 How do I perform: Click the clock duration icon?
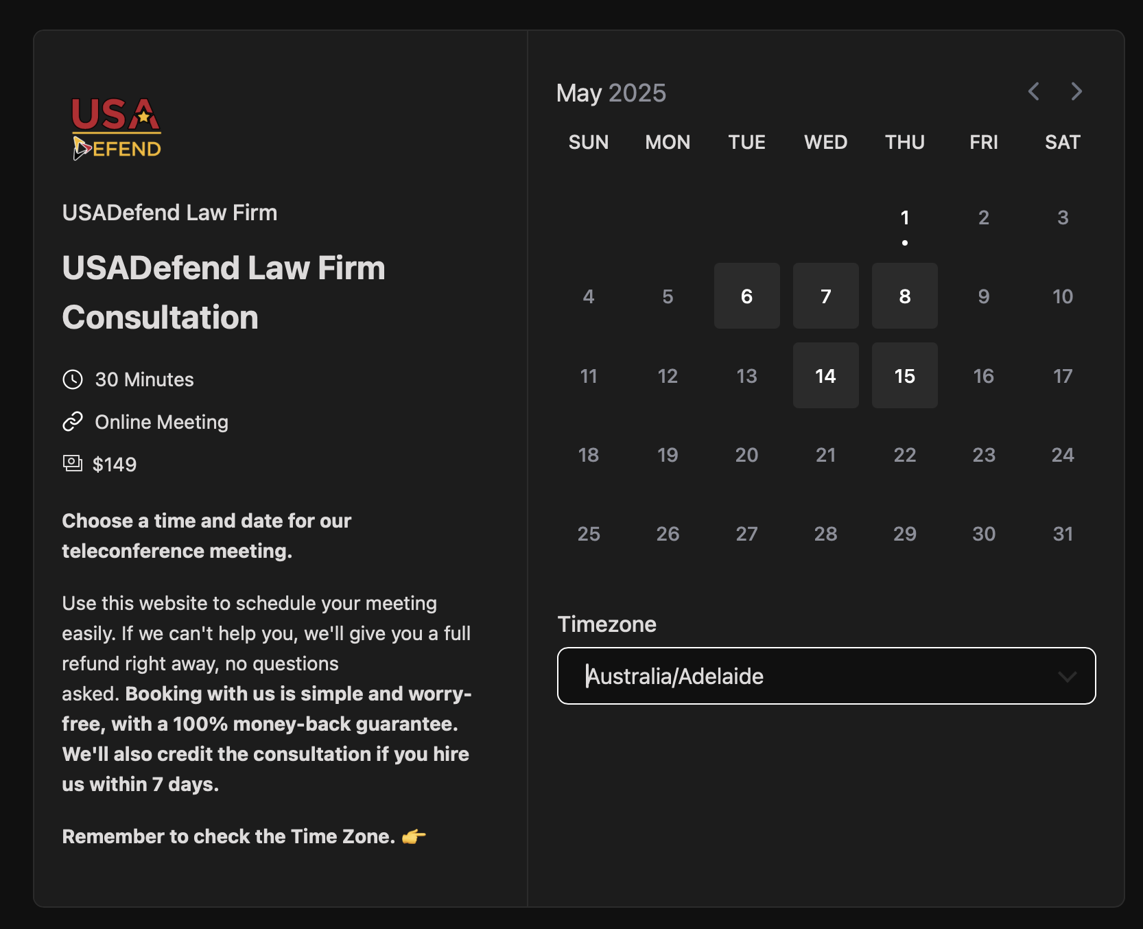[x=73, y=379]
